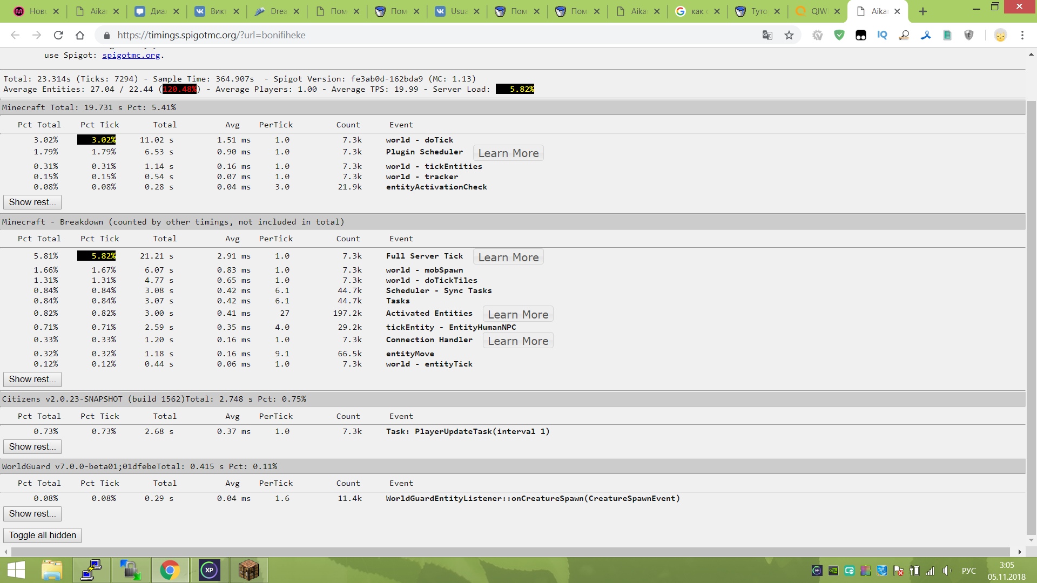Show rest of Citizens section
This screenshot has height=583, width=1037.
coord(32,447)
